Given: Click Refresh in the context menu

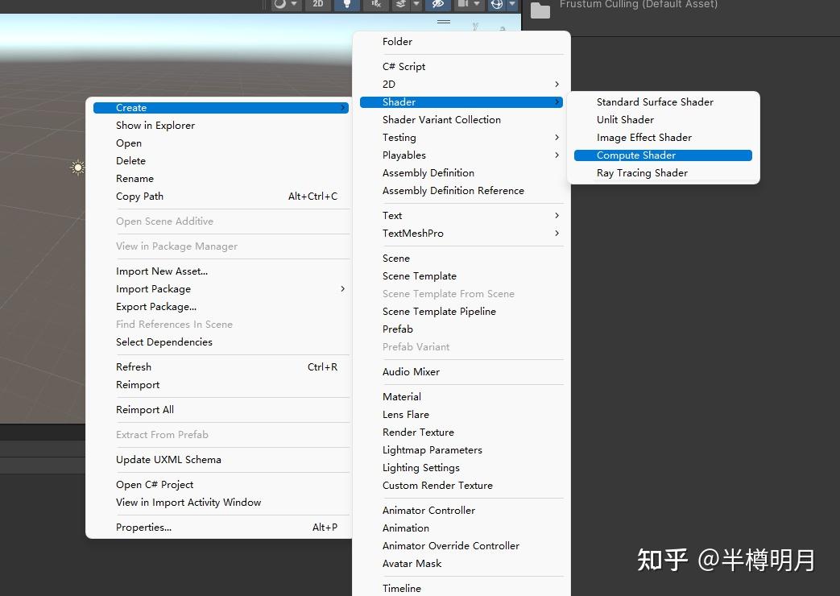Looking at the screenshot, I should (x=133, y=366).
